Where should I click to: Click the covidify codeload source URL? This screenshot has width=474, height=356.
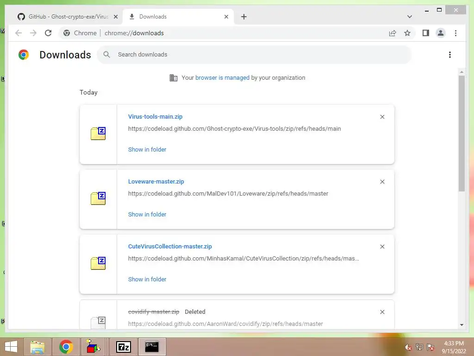click(225, 324)
